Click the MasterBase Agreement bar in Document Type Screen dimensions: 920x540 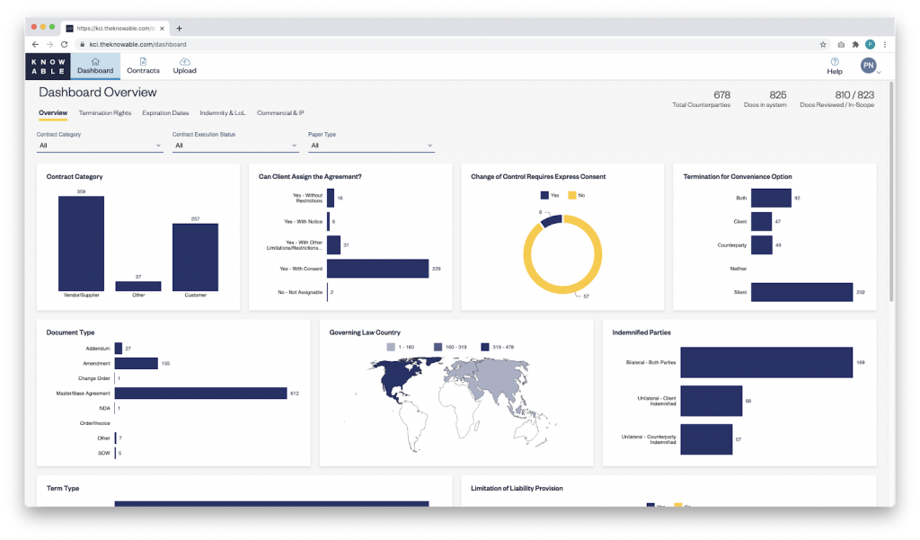pos(201,393)
